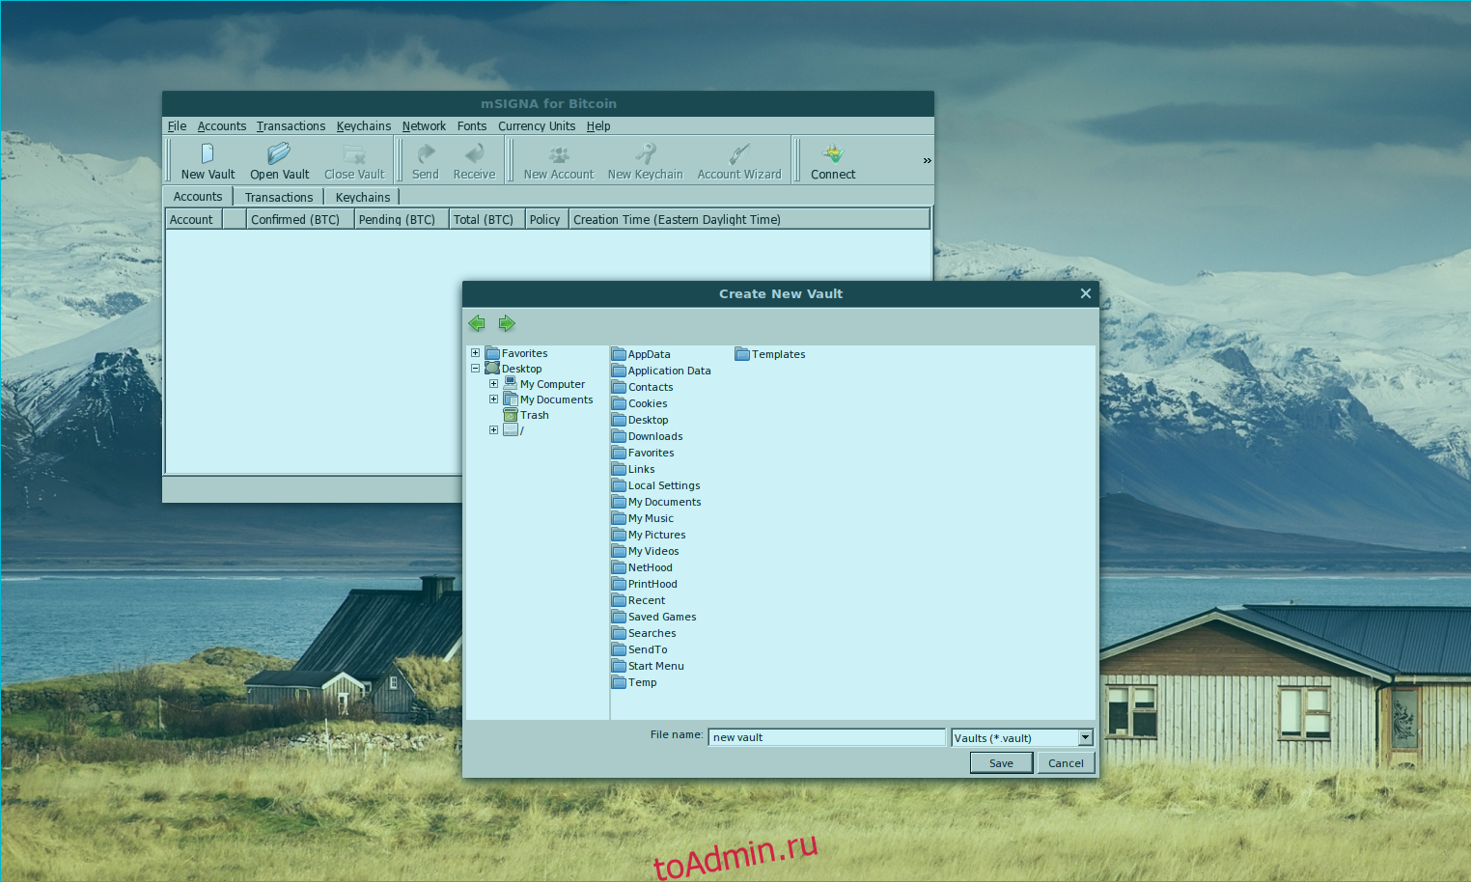Open the Vaults file type dropdown

1085,737
